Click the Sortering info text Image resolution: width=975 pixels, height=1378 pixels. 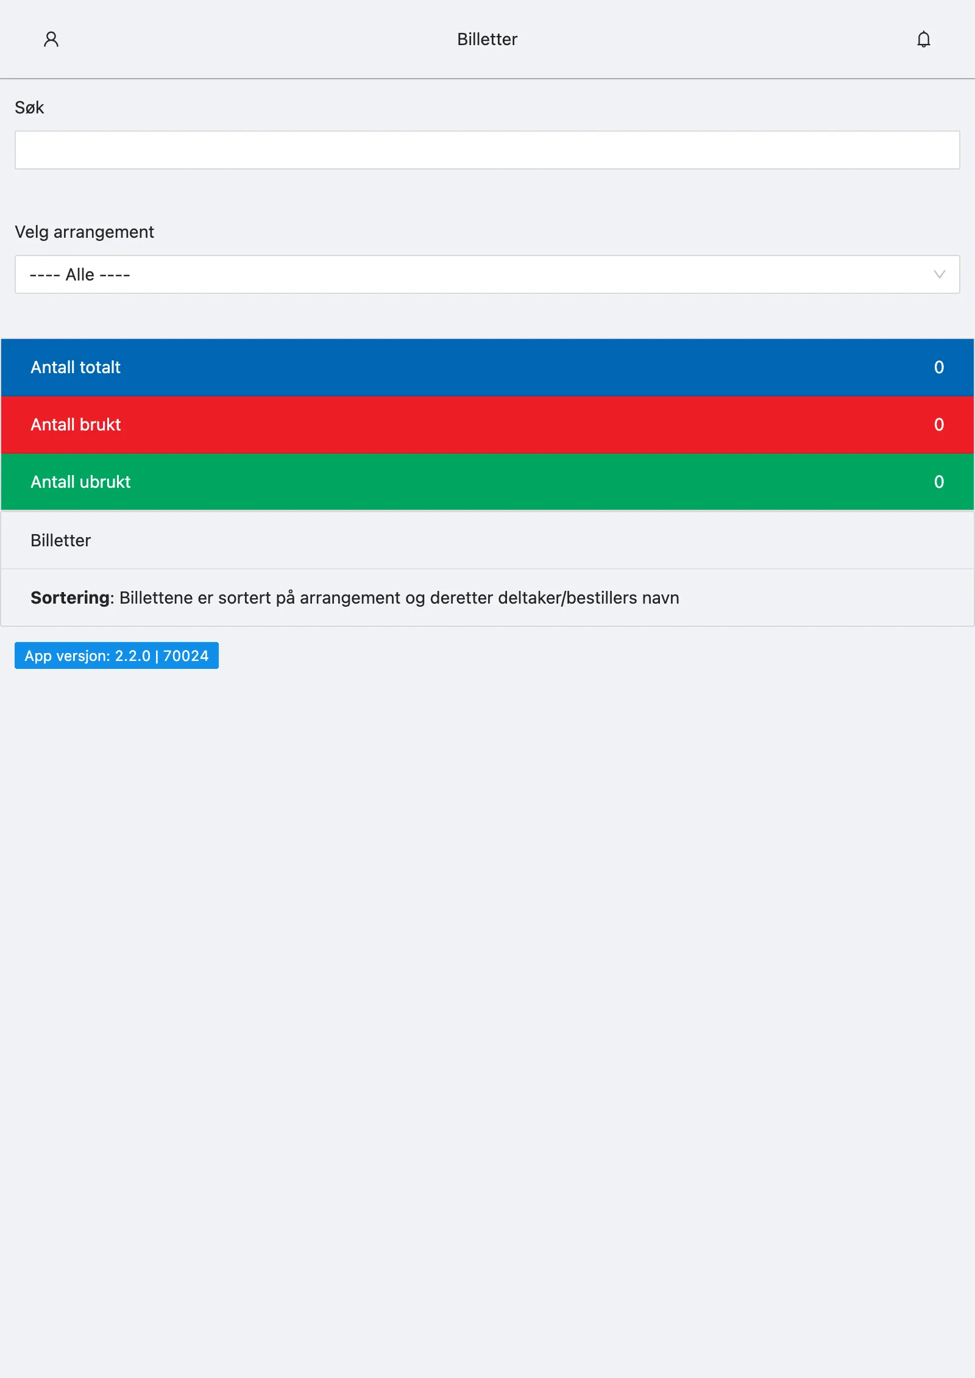click(x=355, y=598)
